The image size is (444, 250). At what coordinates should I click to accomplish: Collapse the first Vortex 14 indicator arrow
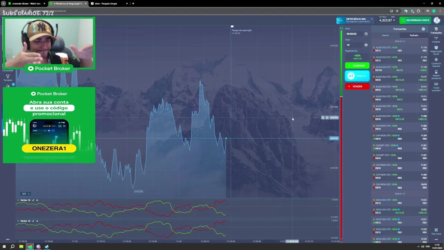[18, 200]
